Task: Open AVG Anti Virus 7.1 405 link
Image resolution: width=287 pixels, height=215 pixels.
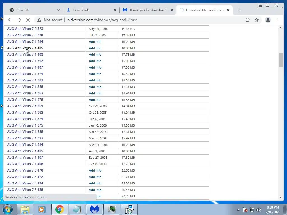Action: (25, 48)
